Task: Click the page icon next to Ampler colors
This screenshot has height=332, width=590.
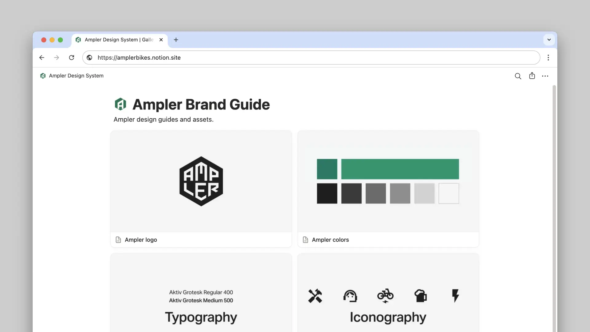Action: (305, 239)
